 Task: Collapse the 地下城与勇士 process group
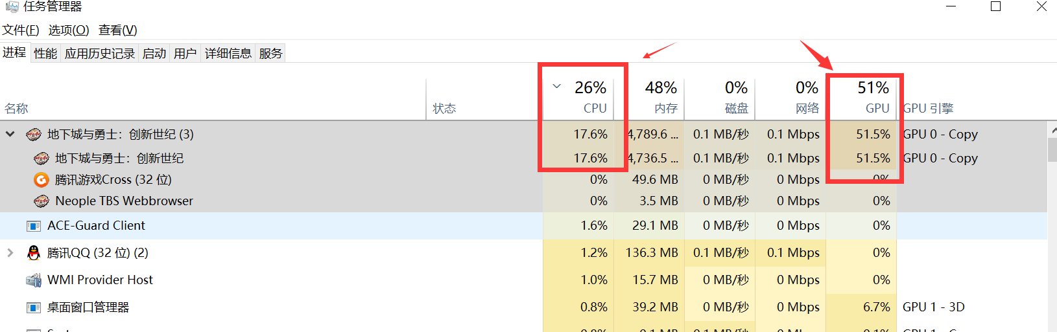click(10, 135)
